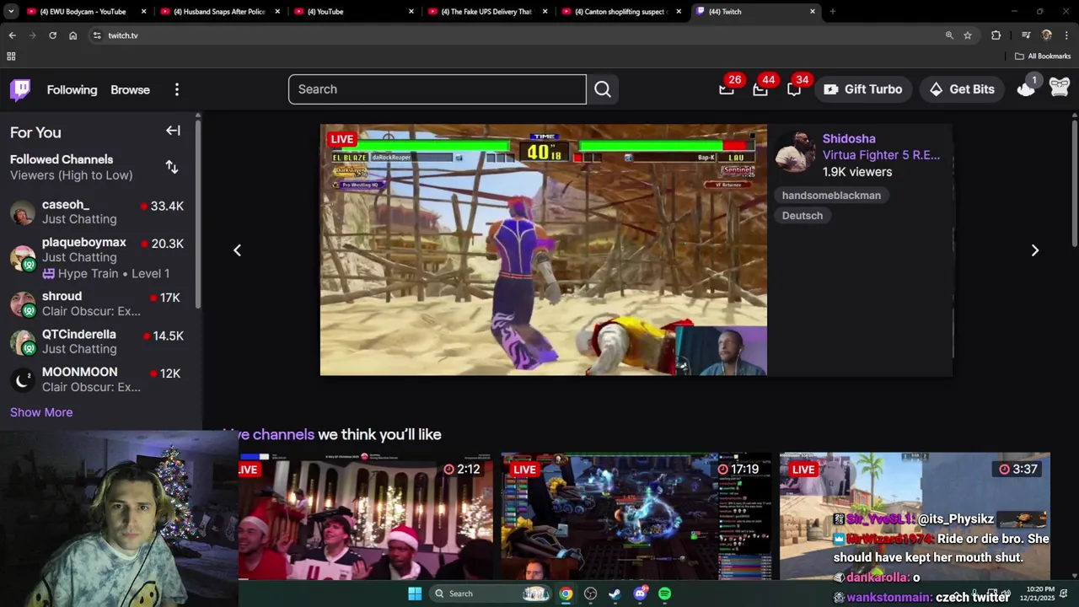Change followed channels sort order
The image size is (1079, 607).
point(172,167)
